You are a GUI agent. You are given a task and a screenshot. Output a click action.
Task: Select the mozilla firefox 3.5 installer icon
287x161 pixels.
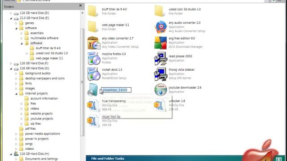pos(94,59)
